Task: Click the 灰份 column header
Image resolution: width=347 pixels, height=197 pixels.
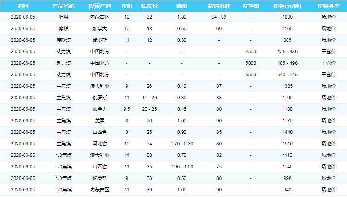Action: (x=127, y=6)
